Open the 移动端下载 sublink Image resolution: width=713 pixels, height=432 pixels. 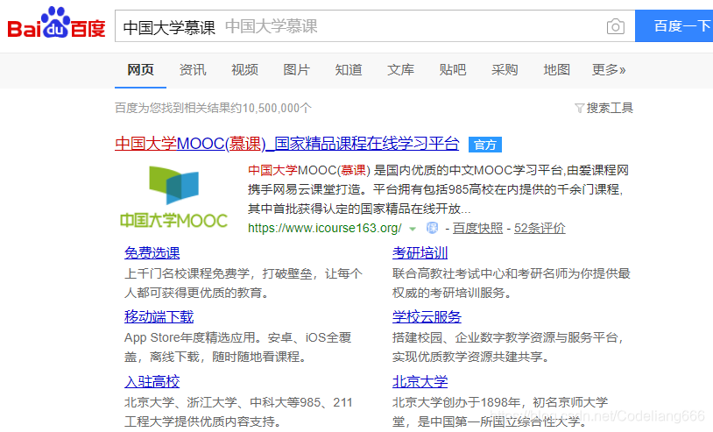[159, 317]
